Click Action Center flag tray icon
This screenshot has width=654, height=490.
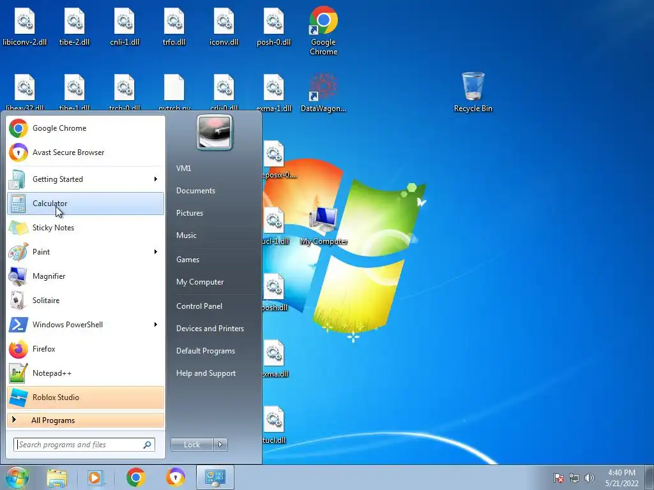(x=559, y=478)
